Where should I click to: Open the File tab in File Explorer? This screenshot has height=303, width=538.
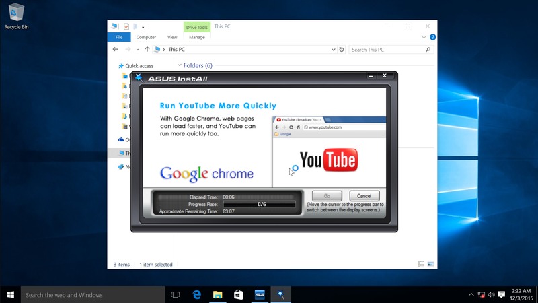point(118,37)
